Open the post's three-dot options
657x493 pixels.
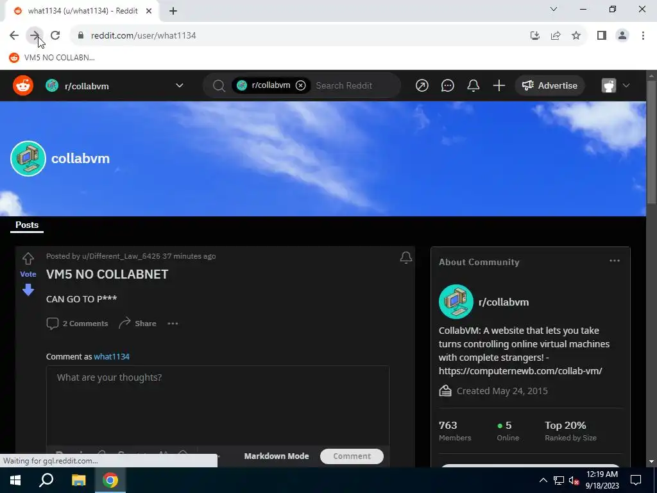(173, 324)
